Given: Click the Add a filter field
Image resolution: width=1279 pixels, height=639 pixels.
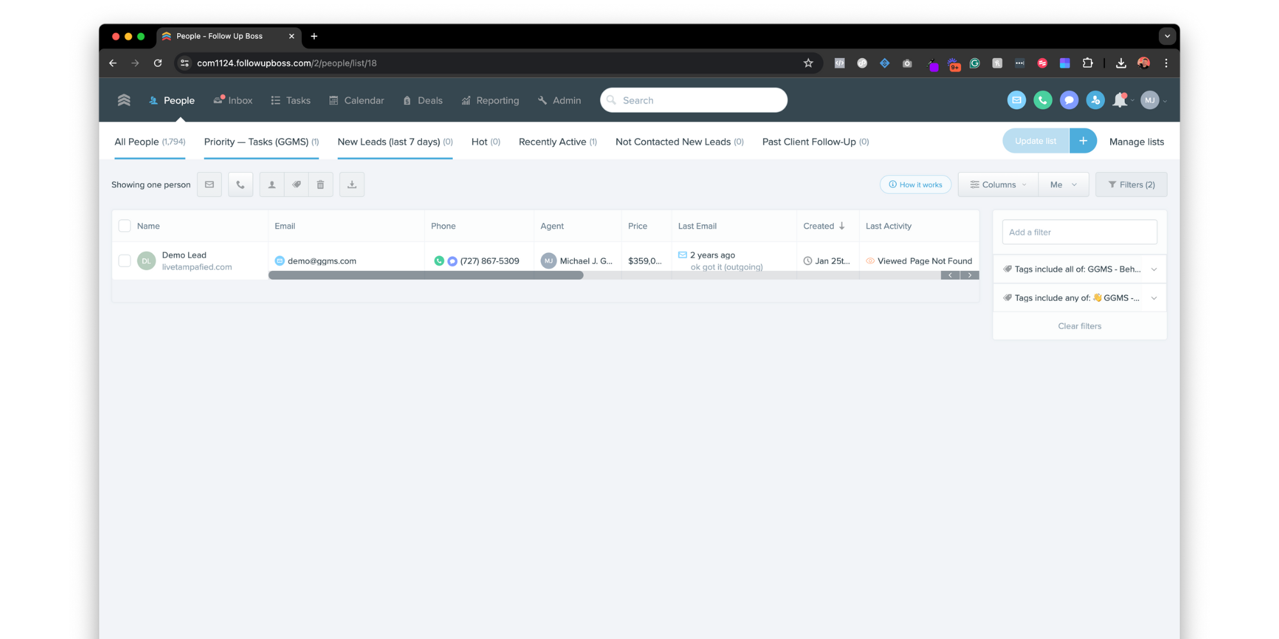Looking at the screenshot, I should coord(1079,232).
